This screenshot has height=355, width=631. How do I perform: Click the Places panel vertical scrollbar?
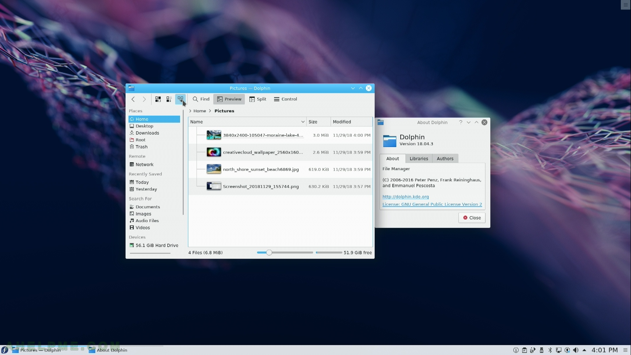[x=183, y=163]
